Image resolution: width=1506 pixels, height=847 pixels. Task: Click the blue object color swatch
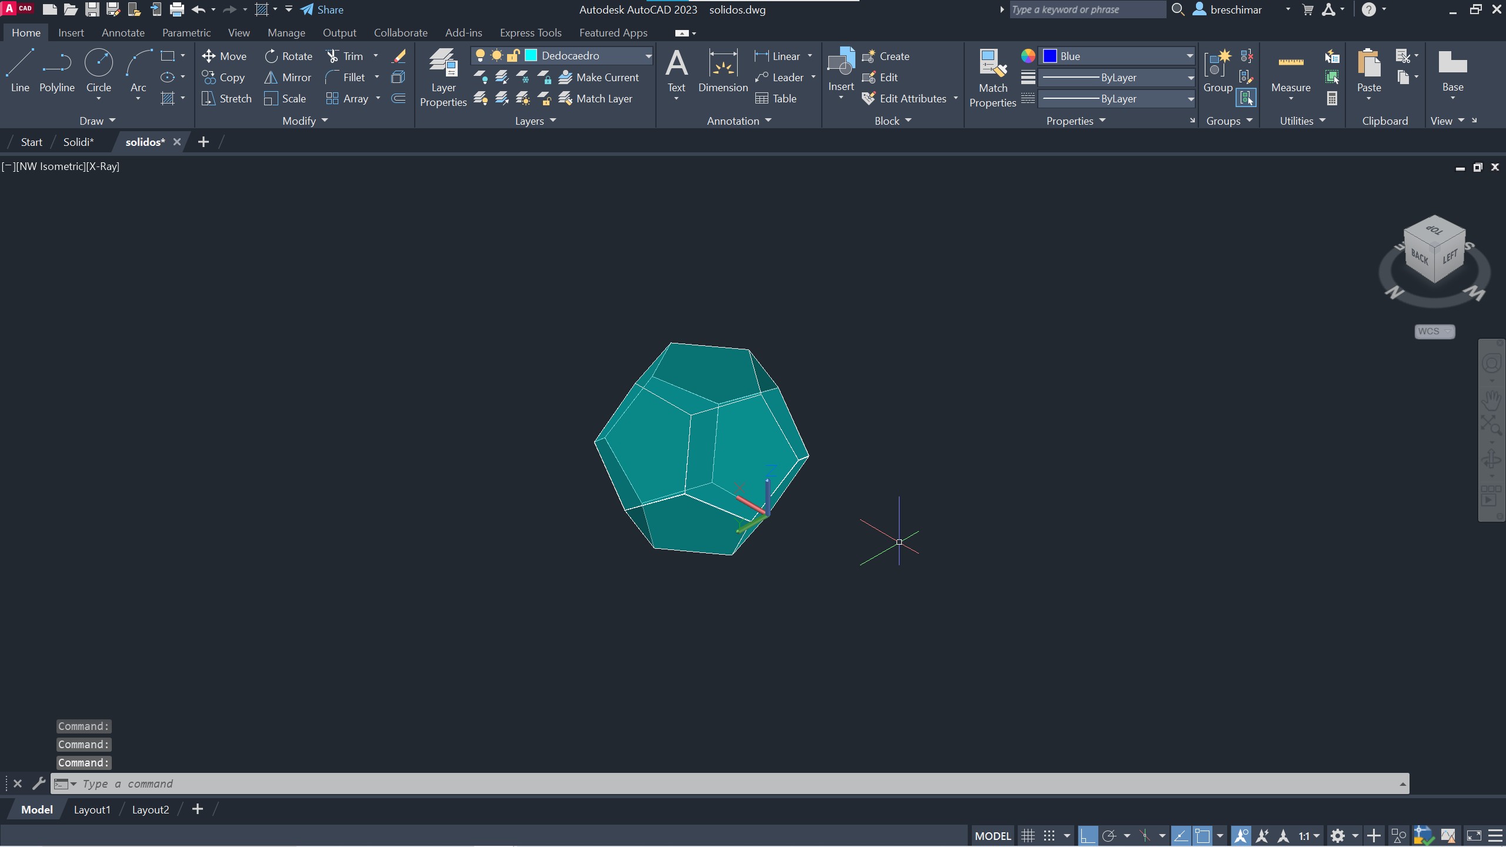1050,56
